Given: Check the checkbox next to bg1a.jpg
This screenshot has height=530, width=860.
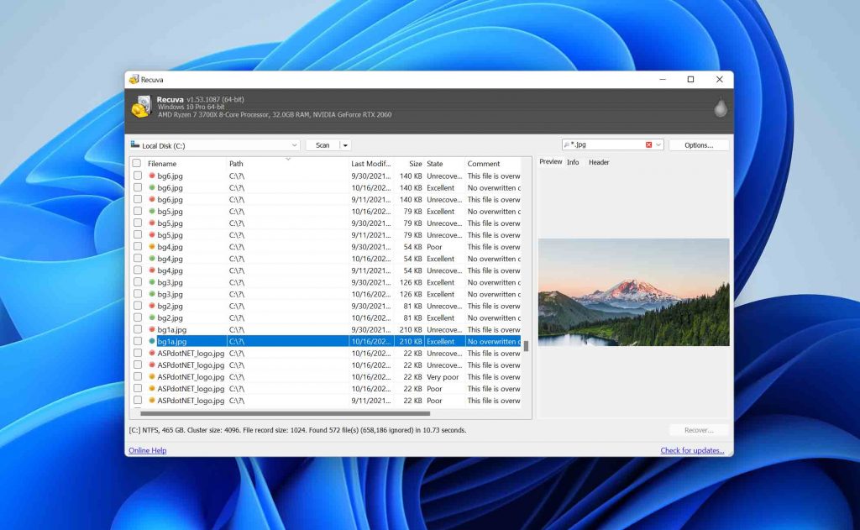Looking at the screenshot, I should 136,341.
